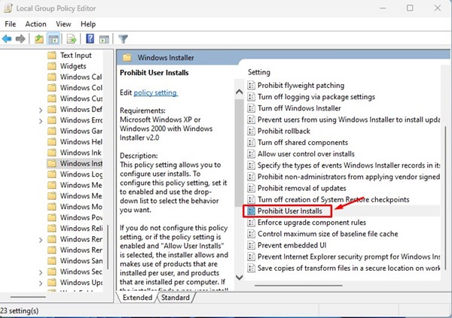
Task: Click the policy icon beside Enforce upgrade component rules
Action: coord(252,223)
